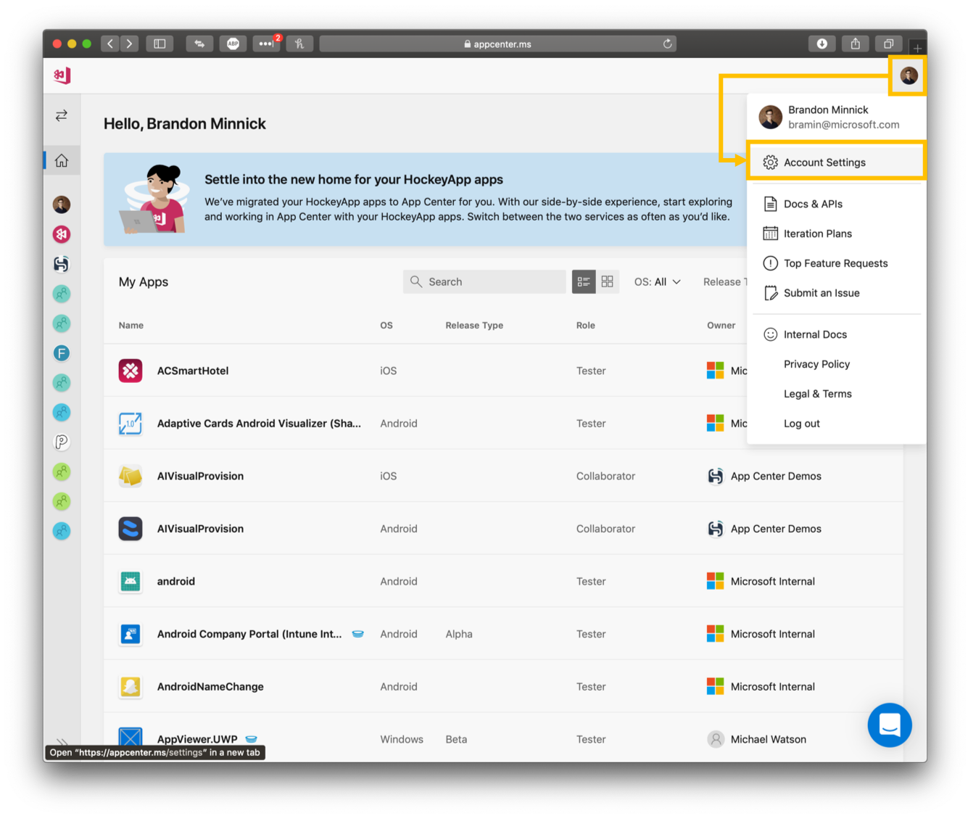The image size is (968, 816).
Task: Open the profile avatar menu in the header
Action: point(909,75)
